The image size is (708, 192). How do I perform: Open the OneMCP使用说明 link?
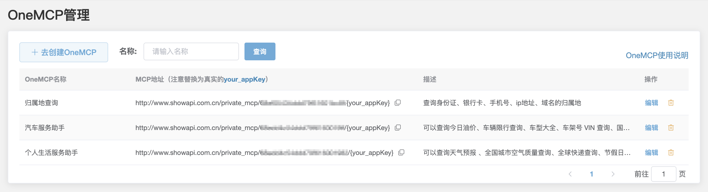pyautogui.click(x=657, y=55)
